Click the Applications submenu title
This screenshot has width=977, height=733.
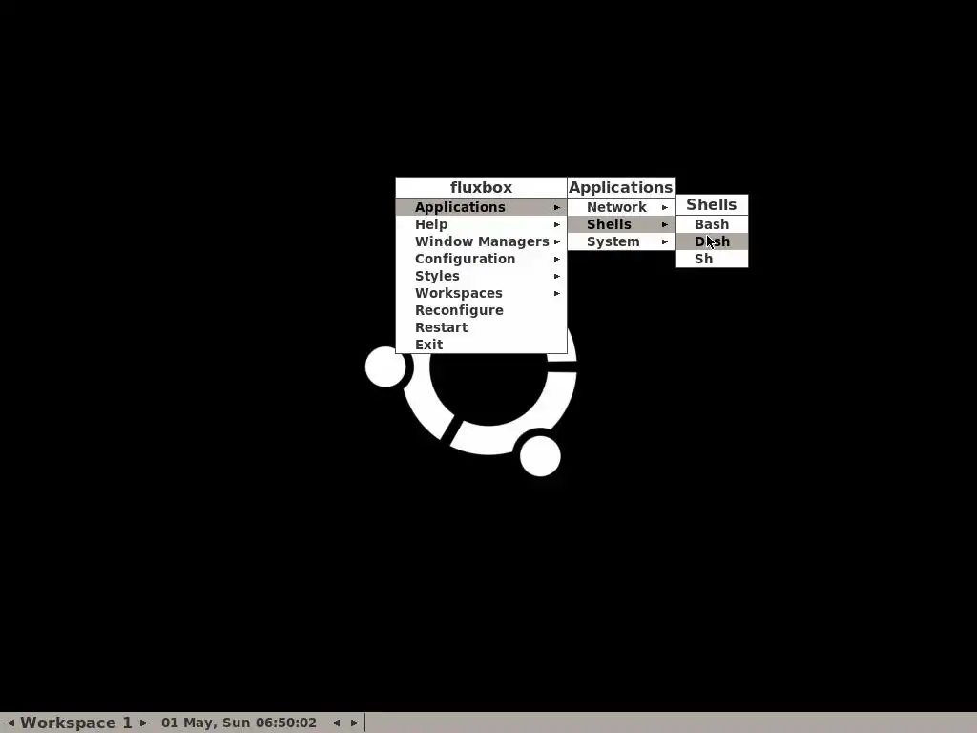[620, 188]
